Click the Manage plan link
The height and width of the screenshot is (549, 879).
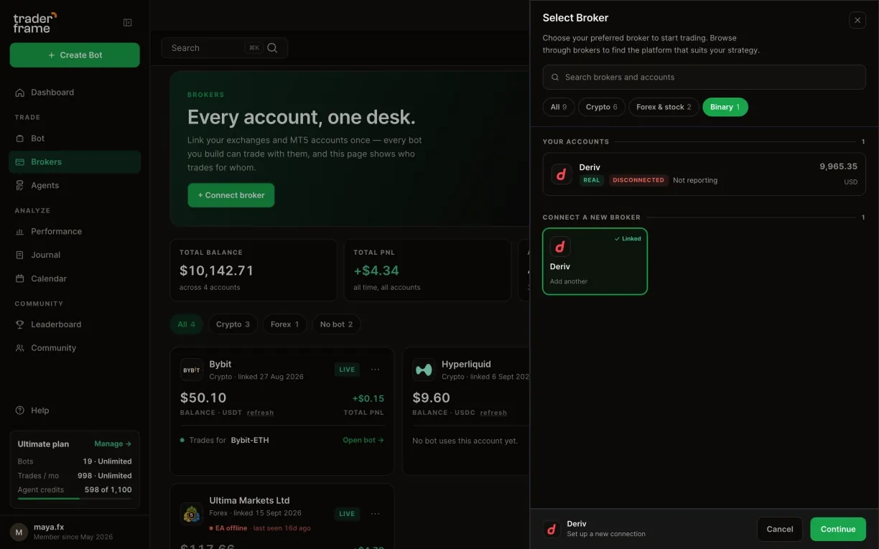(113, 444)
